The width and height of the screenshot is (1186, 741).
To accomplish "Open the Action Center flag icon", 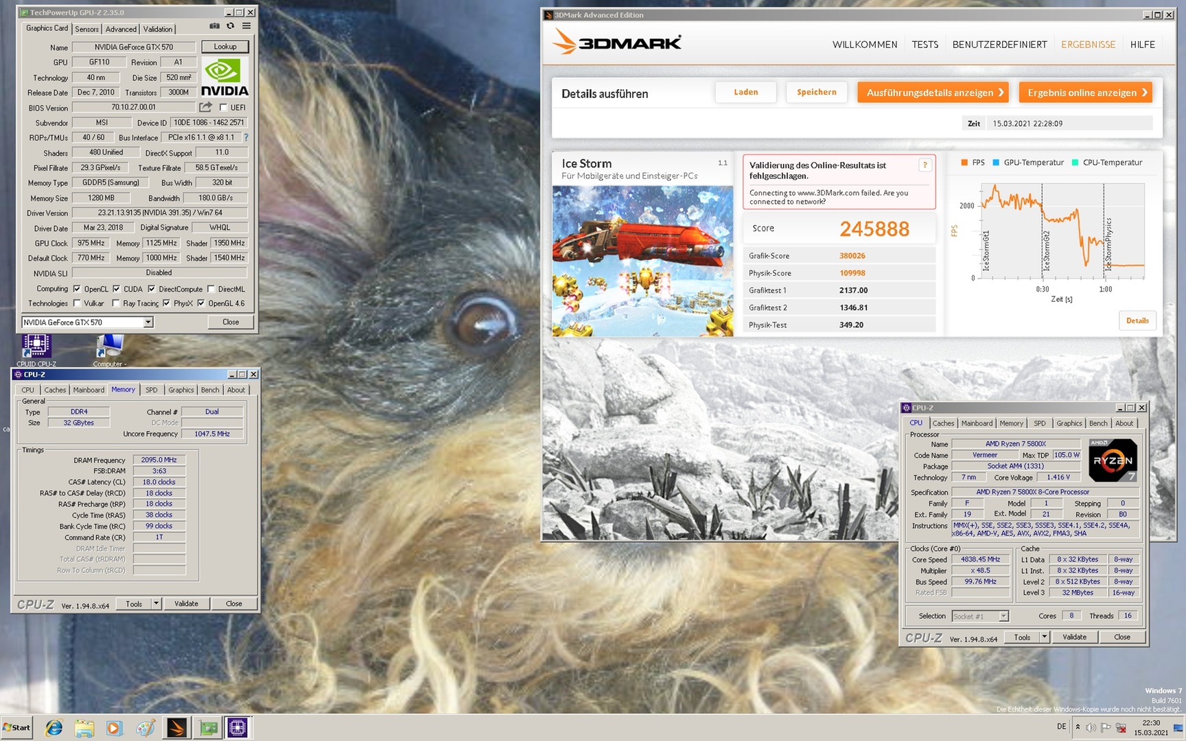I will tap(1106, 728).
